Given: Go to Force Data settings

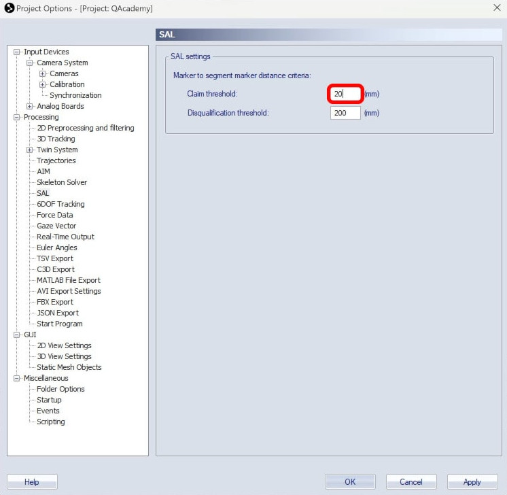Looking at the screenshot, I should (x=54, y=215).
